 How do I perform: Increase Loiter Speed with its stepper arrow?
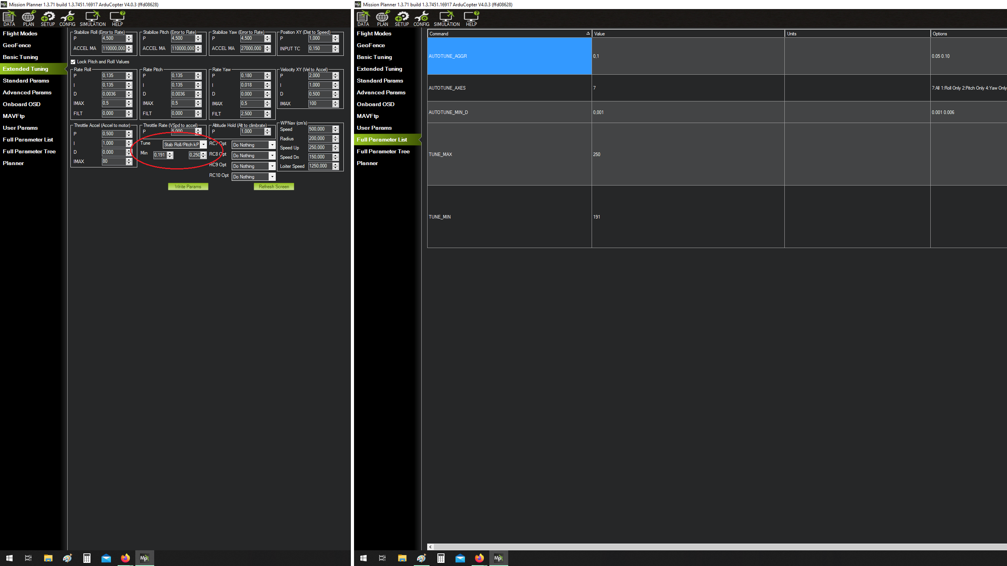[335, 164]
